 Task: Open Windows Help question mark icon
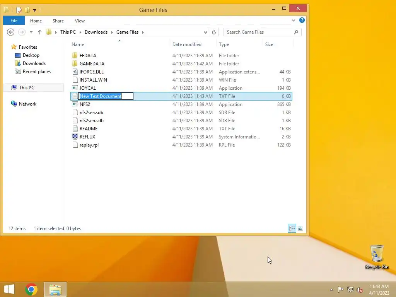pyautogui.click(x=302, y=20)
